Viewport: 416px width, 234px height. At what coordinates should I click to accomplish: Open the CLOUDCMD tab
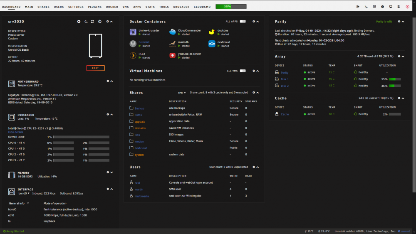coord(202,7)
